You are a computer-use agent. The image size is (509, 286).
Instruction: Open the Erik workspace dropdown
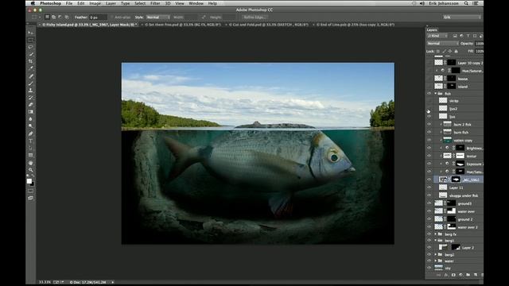[461, 17]
